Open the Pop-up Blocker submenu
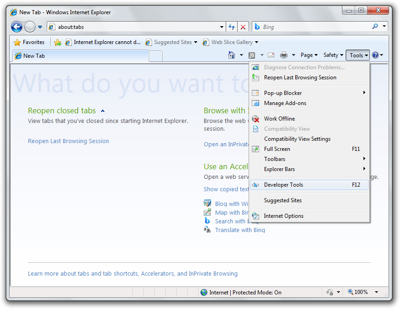The width and height of the screenshot is (401, 310). coord(309,93)
